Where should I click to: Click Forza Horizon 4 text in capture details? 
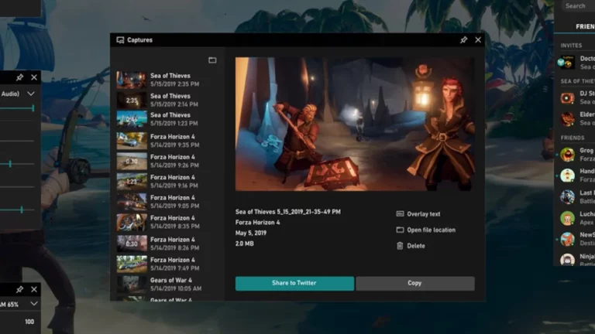(x=258, y=223)
